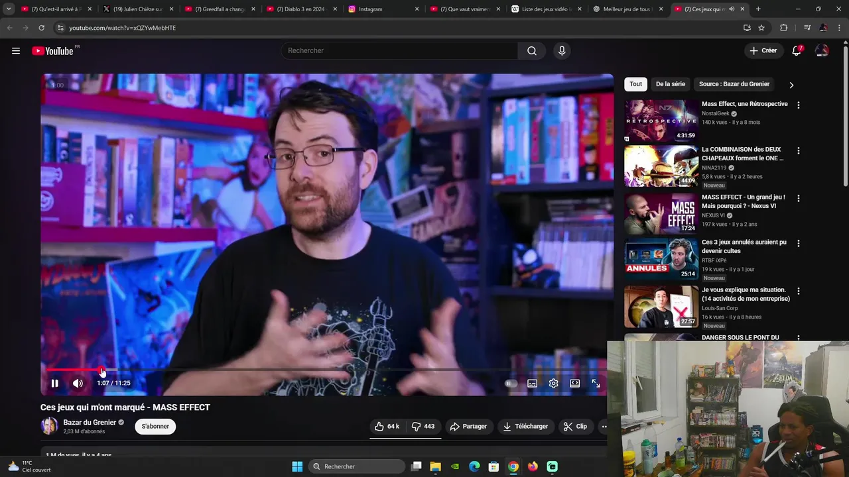
Task: Open the notifications bell
Action: tap(797, 51)
